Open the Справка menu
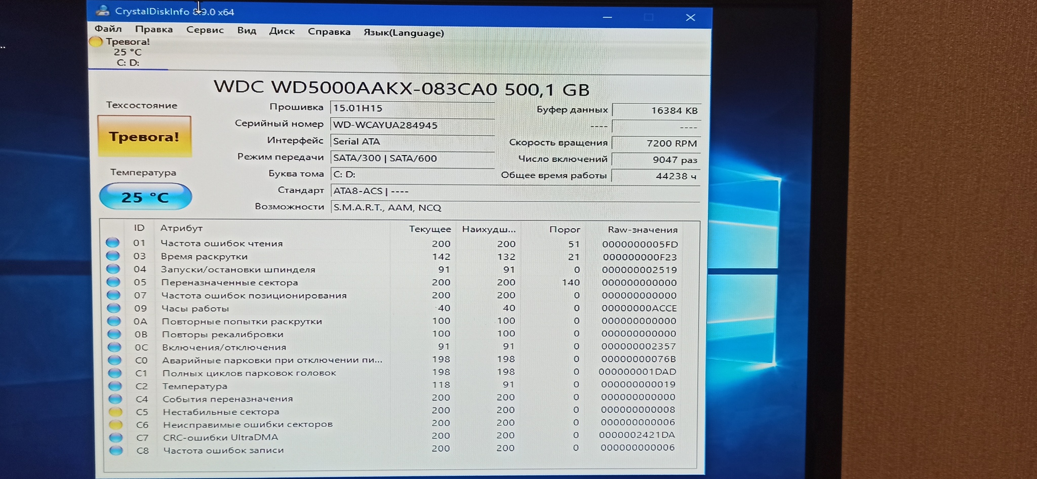Image resolution: width=1037 pixels, height=479 pixels. coord(329,31)
